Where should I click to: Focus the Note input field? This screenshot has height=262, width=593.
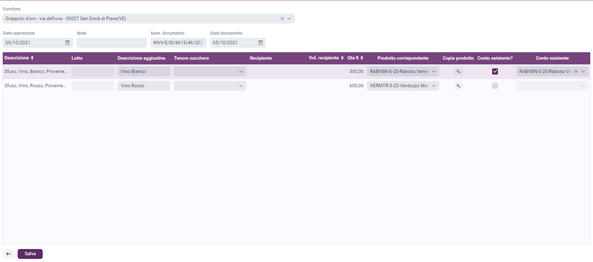coord(112,43)
